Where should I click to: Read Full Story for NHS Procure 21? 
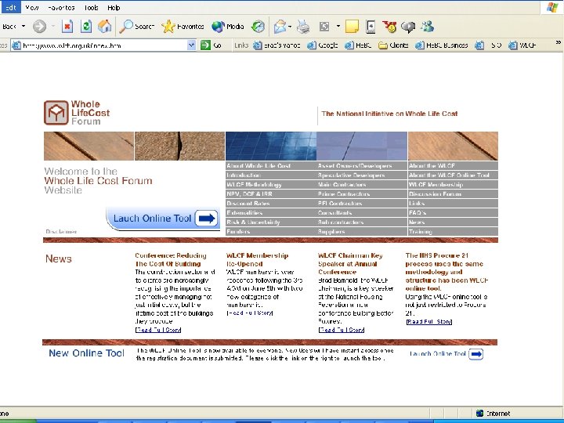click(428, 322)
